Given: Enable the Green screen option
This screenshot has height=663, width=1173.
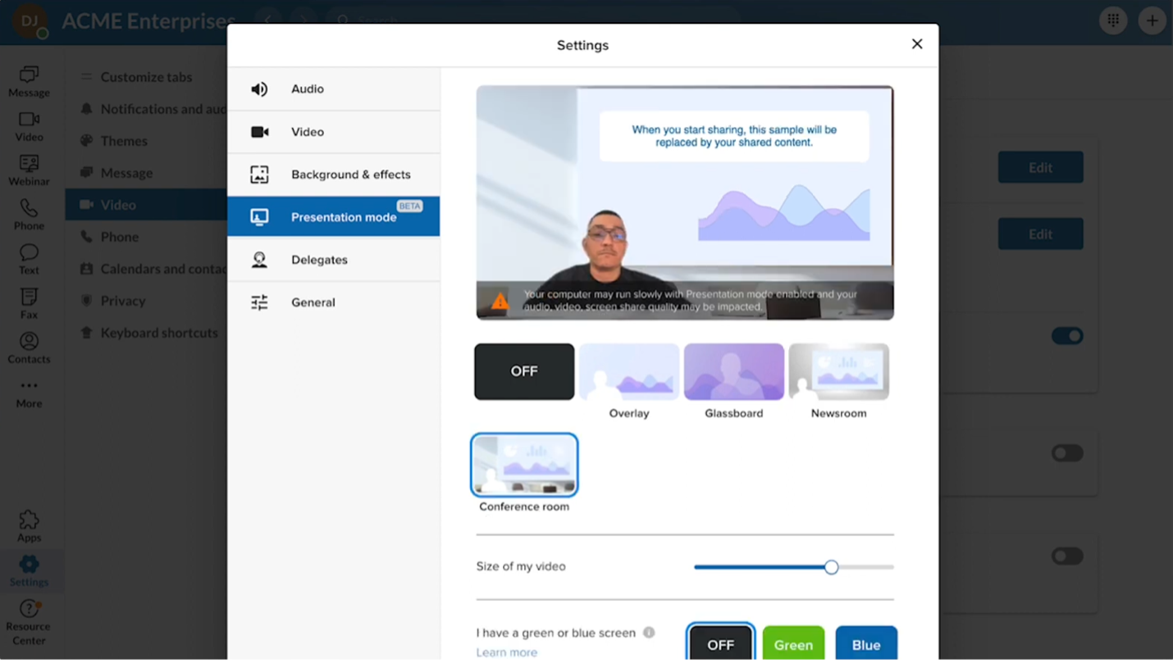Looking at the screenshot, I should [793, 644].
